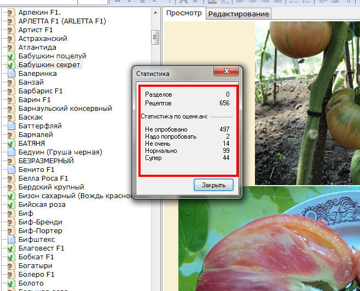This screenshot has width=360, height=291.
Task: Select АРЛЕТТА F1 (ARLETTA F1) in the list
Action: (62, 21)
